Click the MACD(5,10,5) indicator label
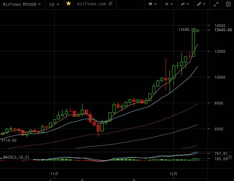This screenshot has height=181, width=234. pos(16,157)
